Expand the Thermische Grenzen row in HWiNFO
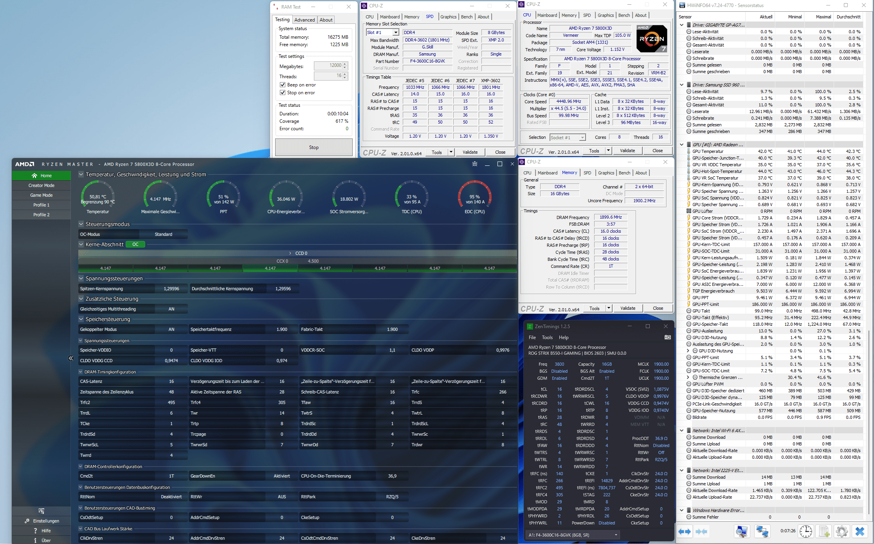 point(688,377)
